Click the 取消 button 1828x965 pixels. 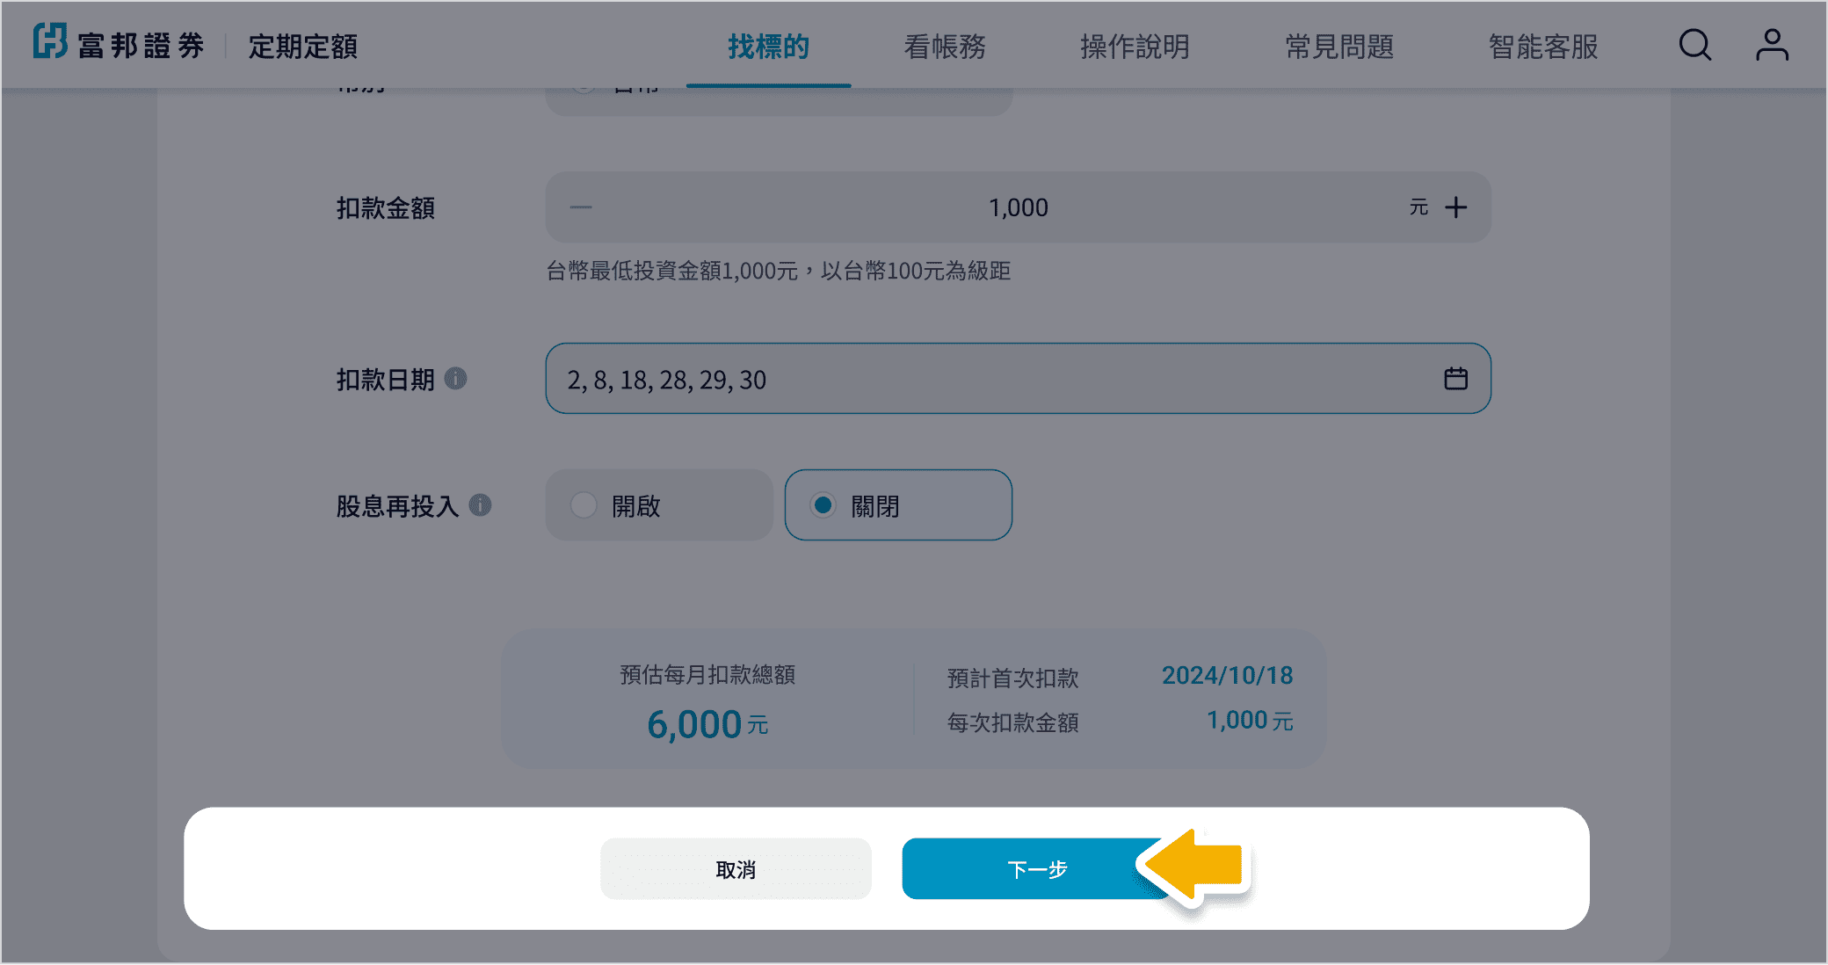pos(736,869)
